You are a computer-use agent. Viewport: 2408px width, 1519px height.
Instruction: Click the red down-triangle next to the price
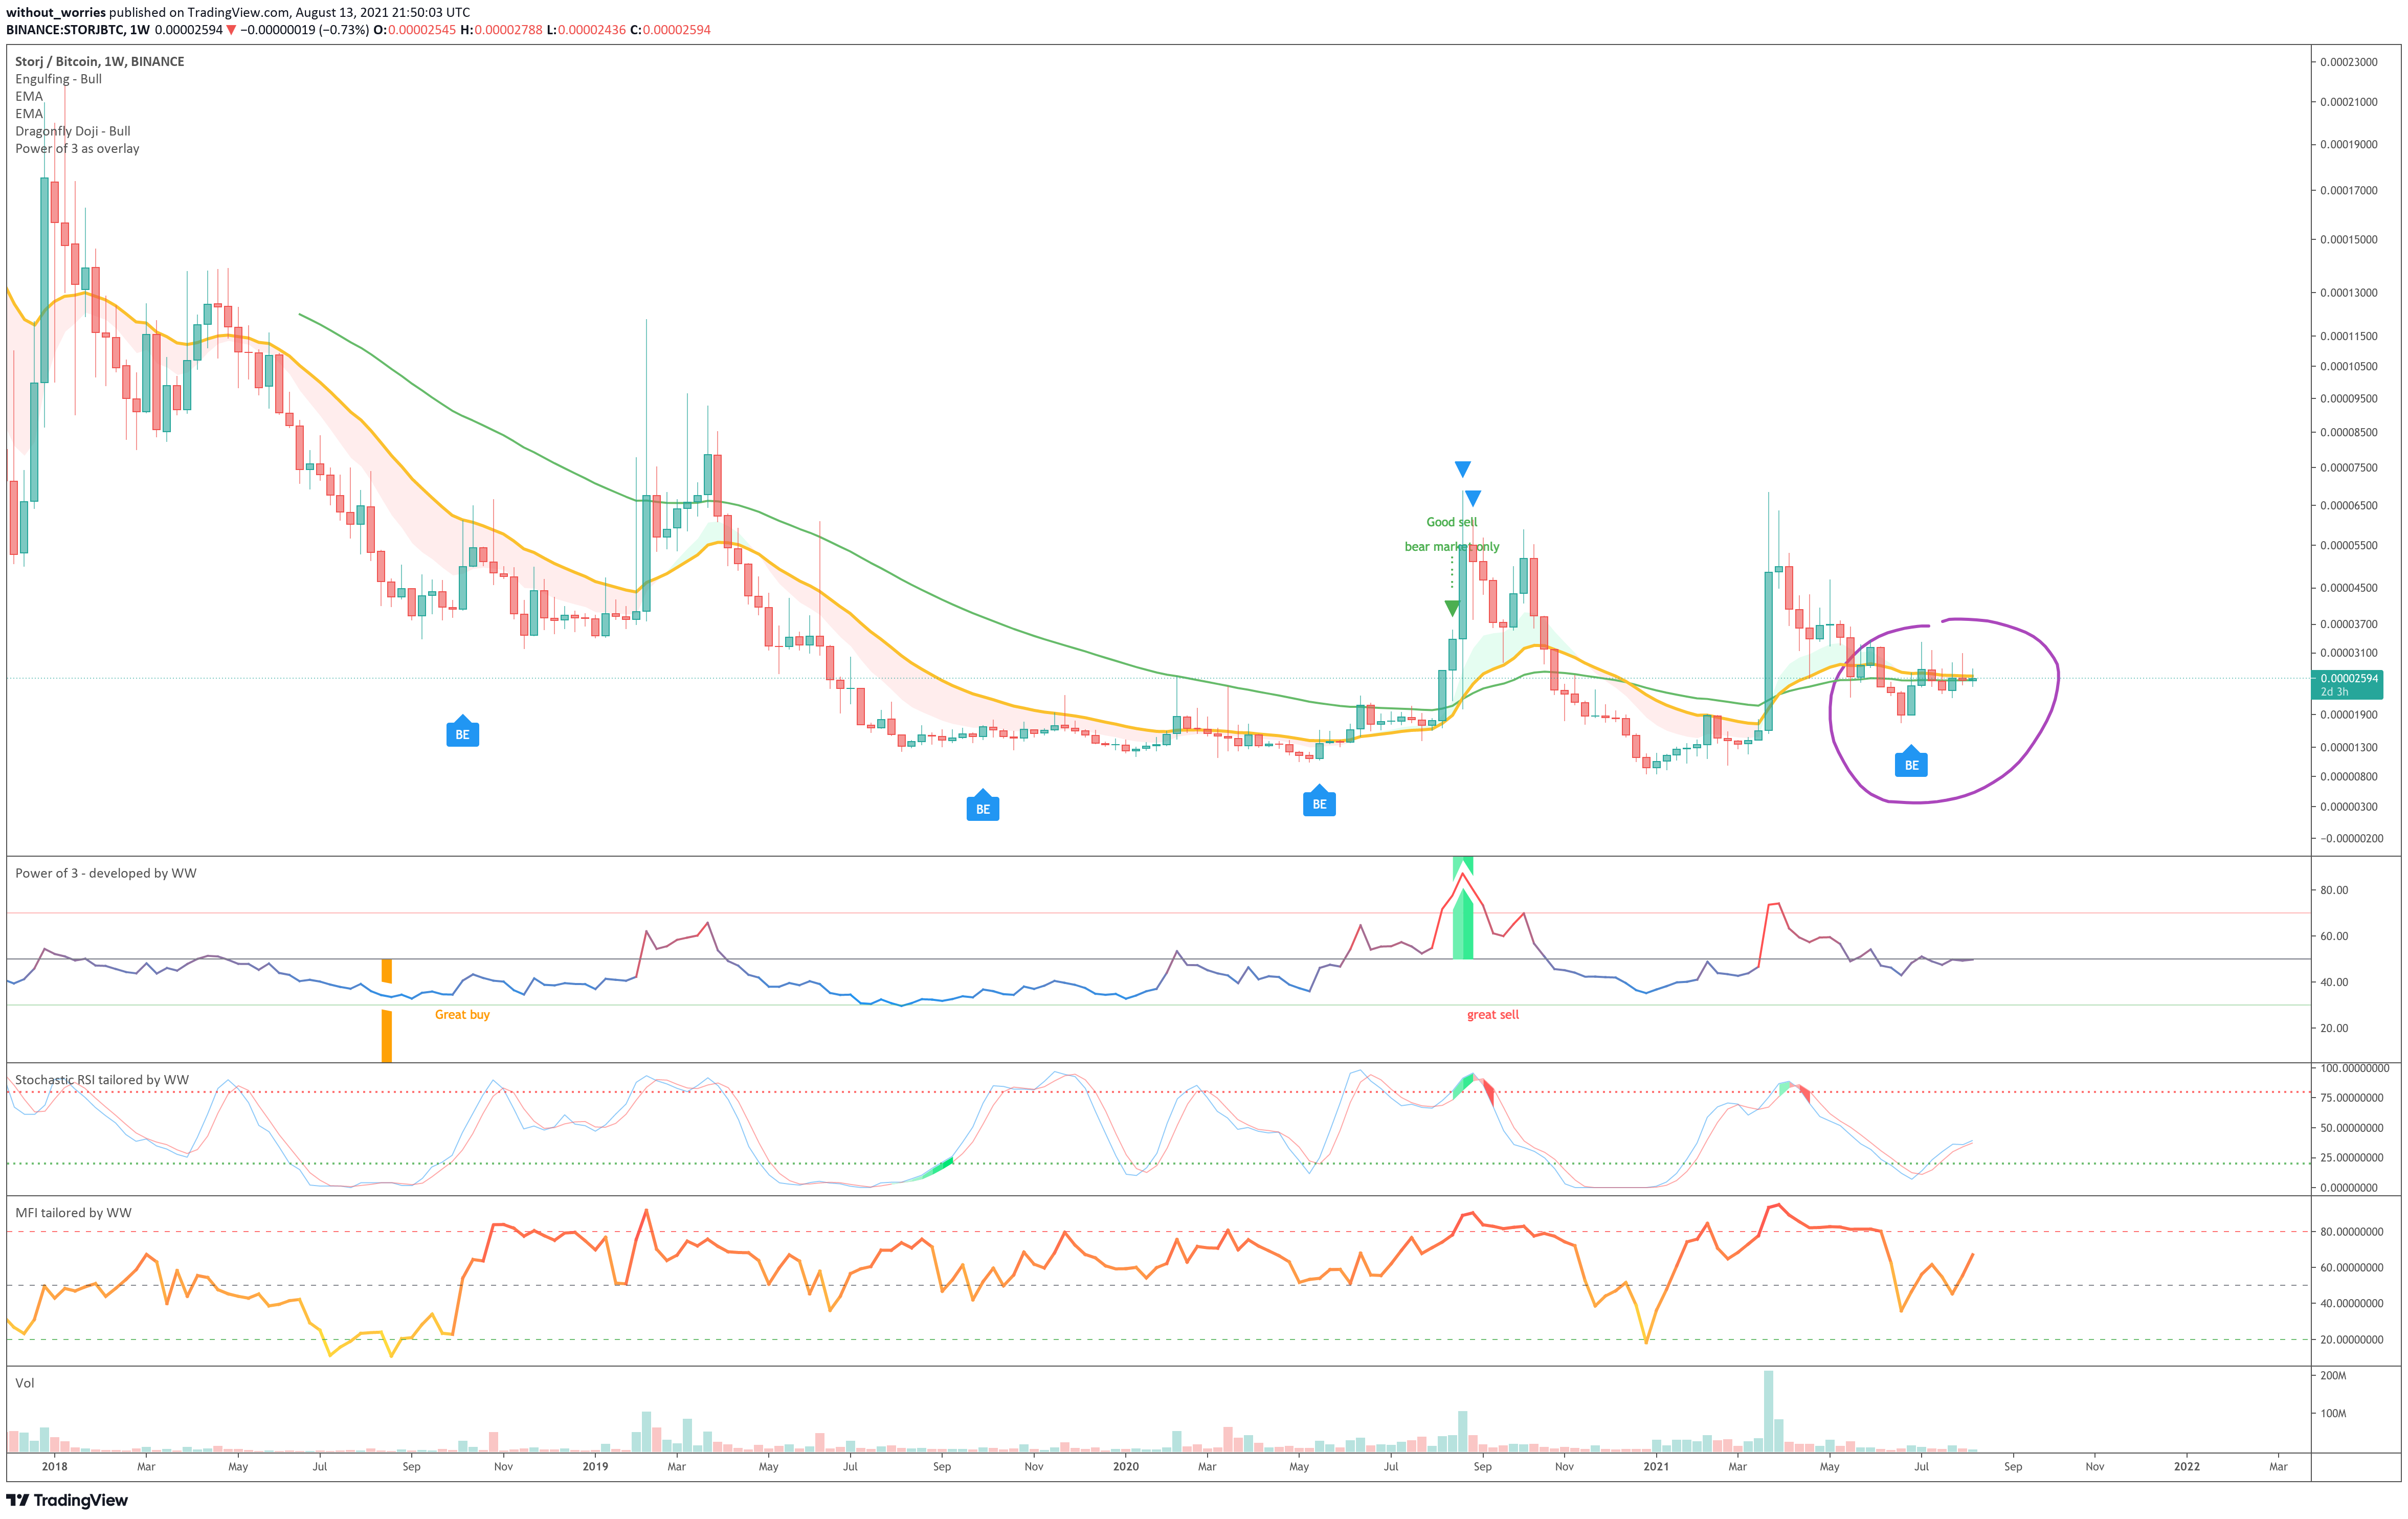231,30
